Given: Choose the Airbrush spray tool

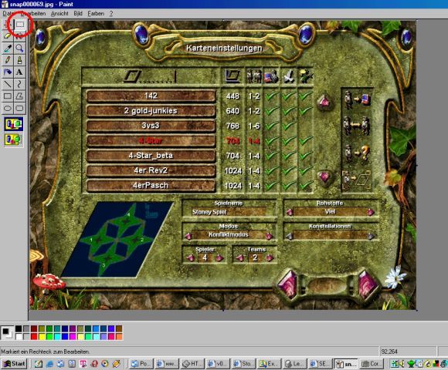Looking at the screenshot, I should 8,72.
